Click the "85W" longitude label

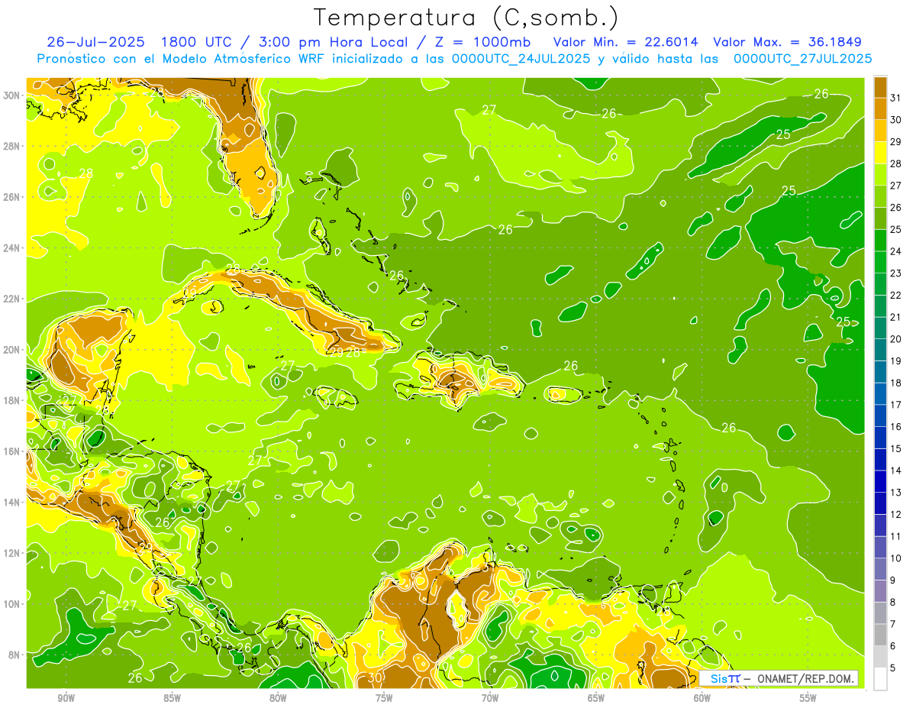(172, 699)
